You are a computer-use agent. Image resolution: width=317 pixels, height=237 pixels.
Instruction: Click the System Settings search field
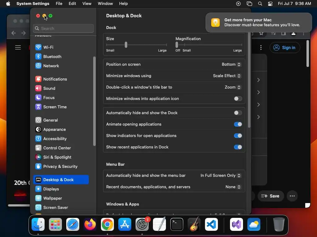click(x=63, y=28)
